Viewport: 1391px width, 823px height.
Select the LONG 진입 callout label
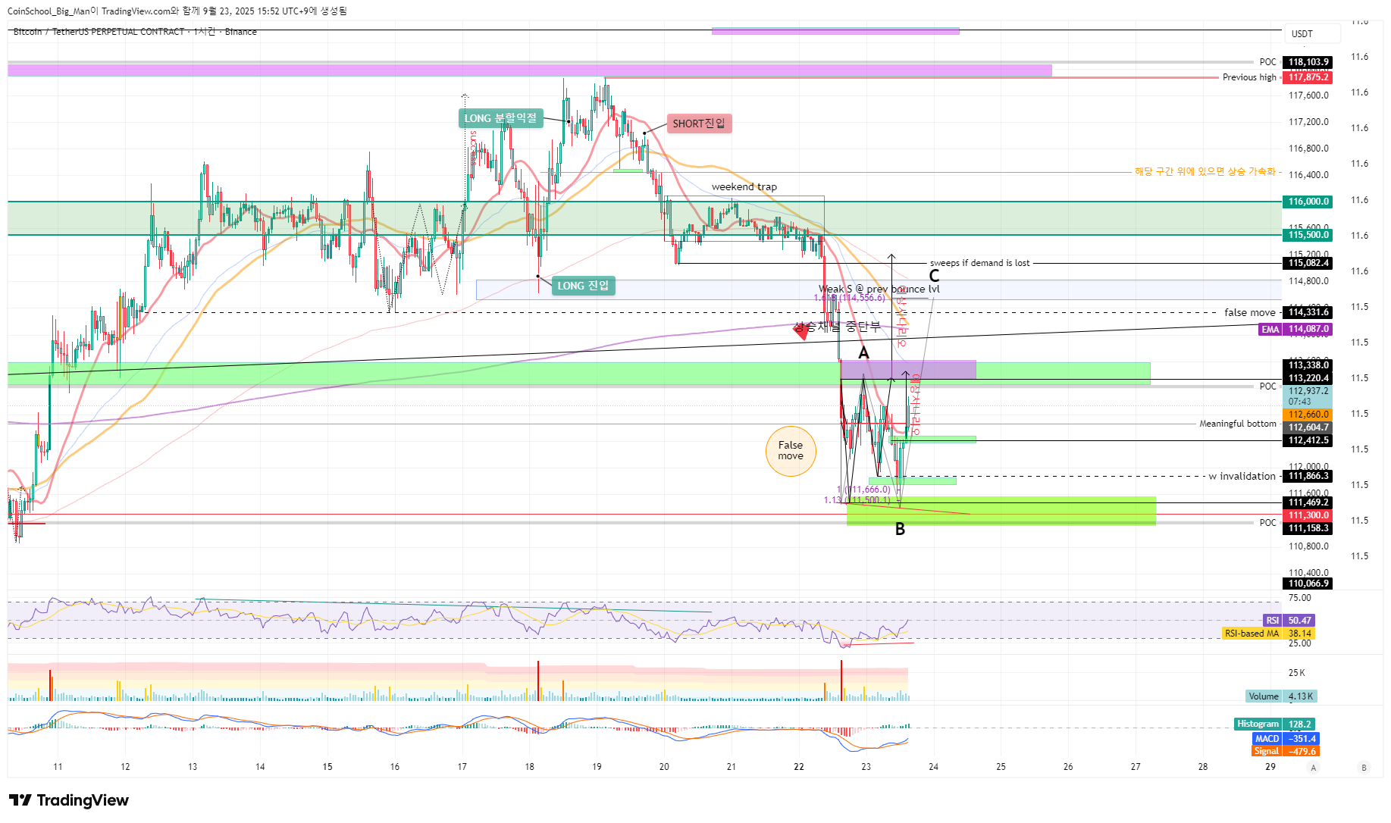click(x=583, y=286)
